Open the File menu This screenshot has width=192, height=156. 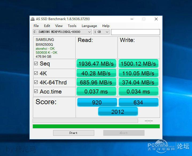click(x=36, y=26)
